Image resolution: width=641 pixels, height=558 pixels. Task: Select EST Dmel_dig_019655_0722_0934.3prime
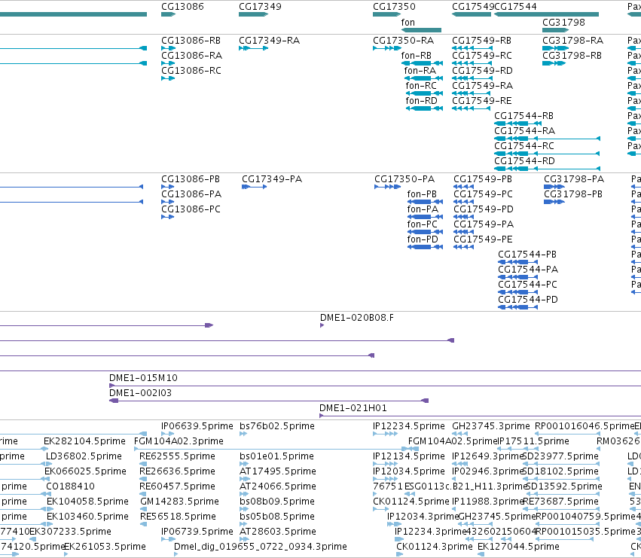click(x=261, y=547)
